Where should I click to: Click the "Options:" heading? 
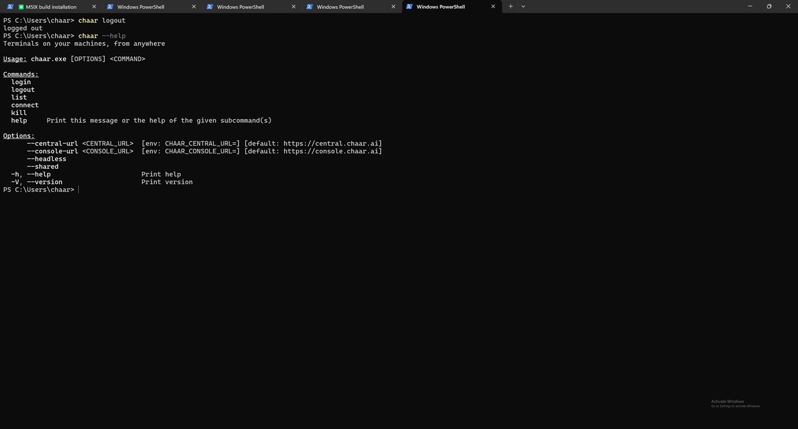pyautogui.click(x=19, y=136)
